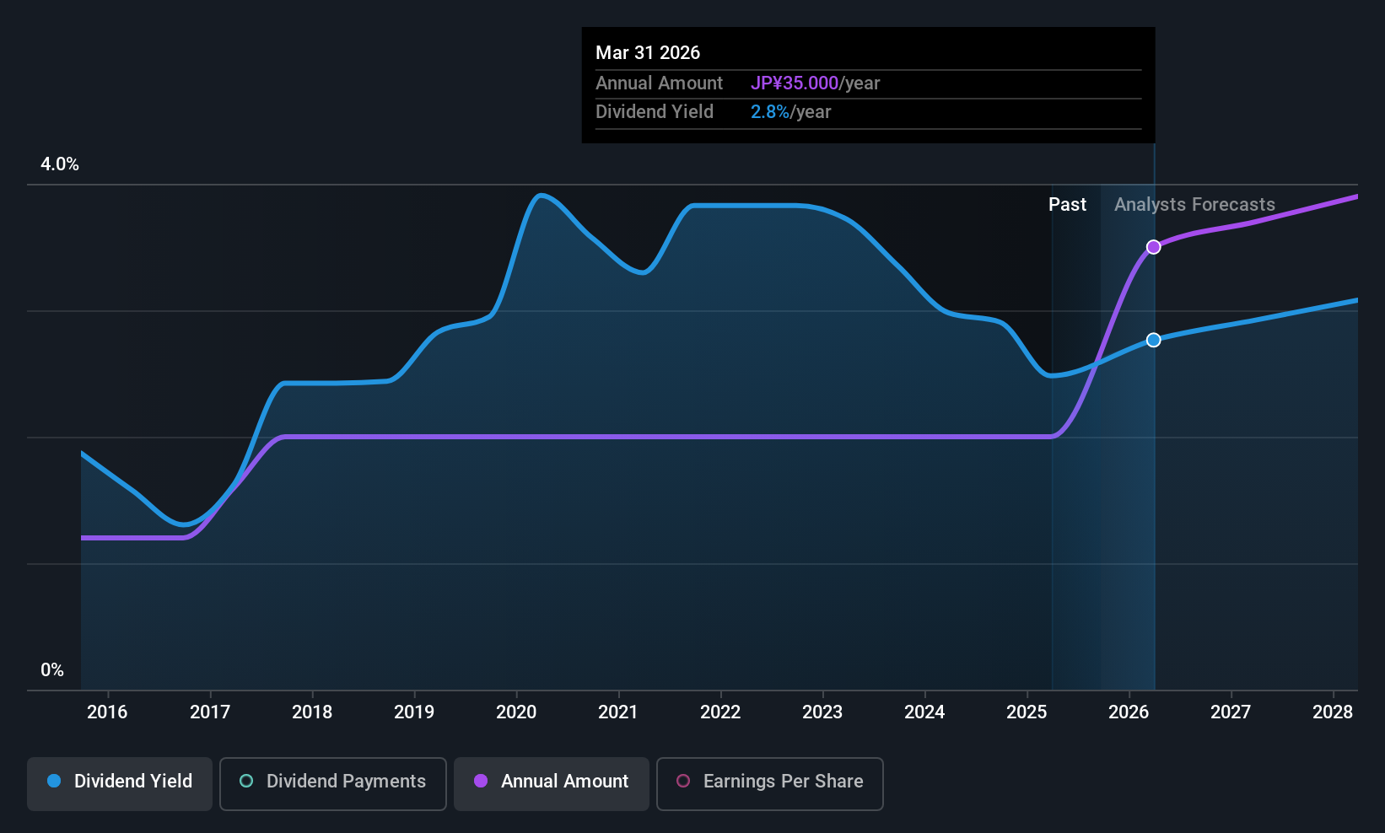Click the teal Dividend Payments legend circle

coord(246,781)
